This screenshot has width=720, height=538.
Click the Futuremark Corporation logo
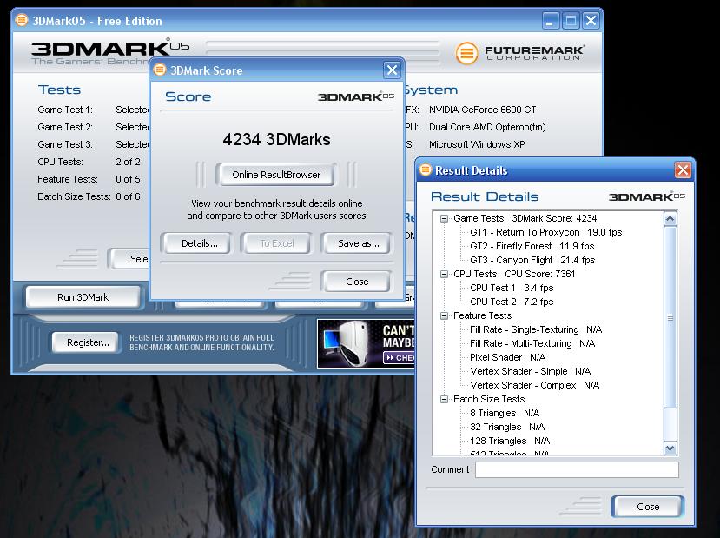point(519,52)
